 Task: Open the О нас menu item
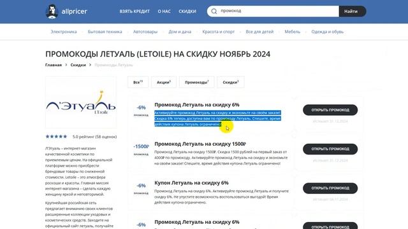pos(164,11)
